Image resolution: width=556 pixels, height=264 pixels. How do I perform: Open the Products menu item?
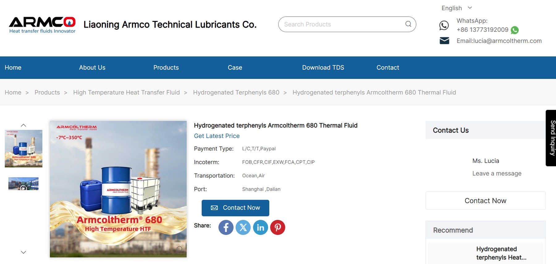tap(166, 68)
